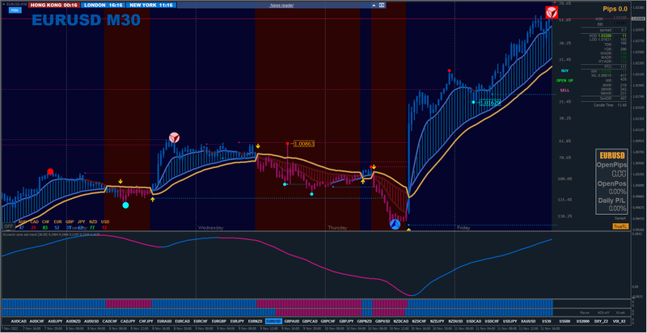
Task: Expand the EURUSD,M30 chart title arrow
Action: (3, 3)
